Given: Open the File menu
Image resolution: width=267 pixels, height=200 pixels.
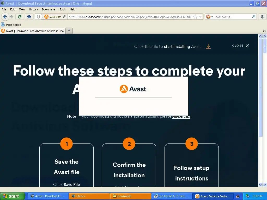Looking at the screenshot, I should (4, 9).
